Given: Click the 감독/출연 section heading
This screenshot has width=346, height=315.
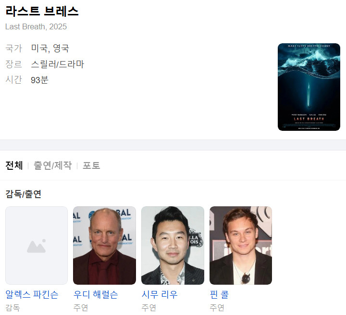Looking at the screenshot, I should tap(23, 194).
